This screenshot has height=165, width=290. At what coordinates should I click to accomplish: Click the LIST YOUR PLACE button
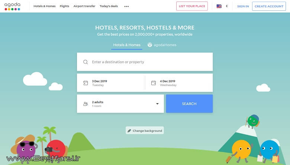tap(192, 6)
